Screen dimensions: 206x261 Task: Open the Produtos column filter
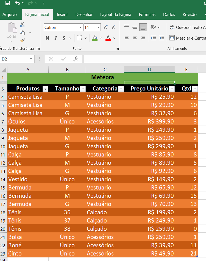point(45,89)
